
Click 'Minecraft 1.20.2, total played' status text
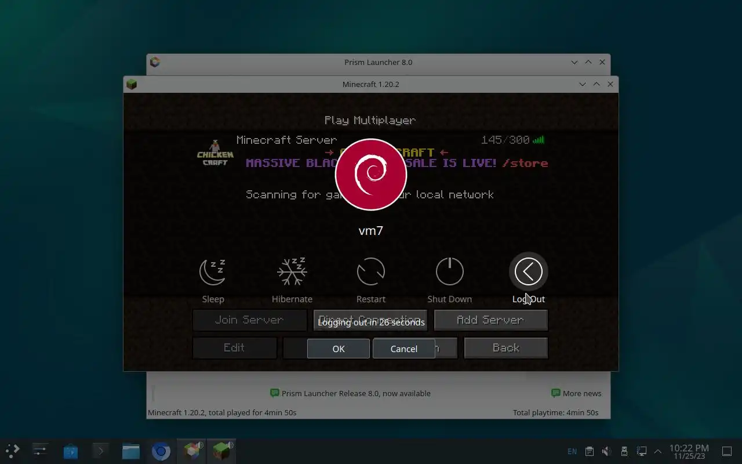(222, 412)
